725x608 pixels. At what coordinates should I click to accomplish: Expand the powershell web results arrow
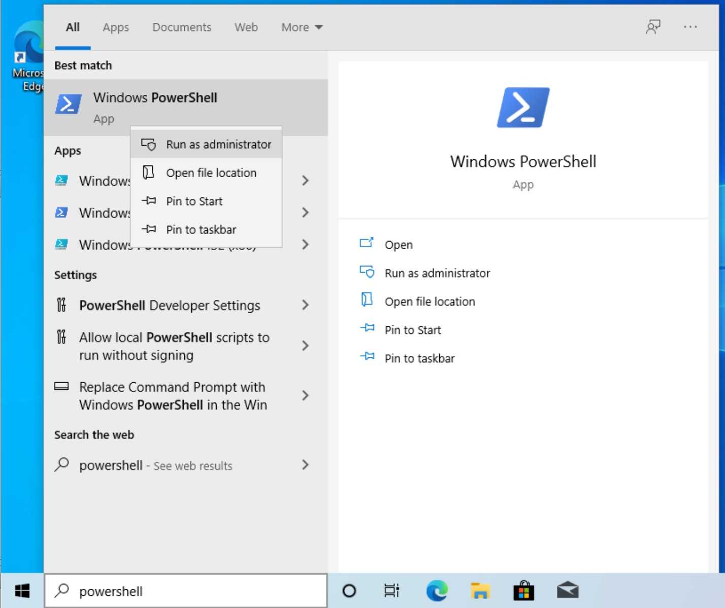coord(305,465)
